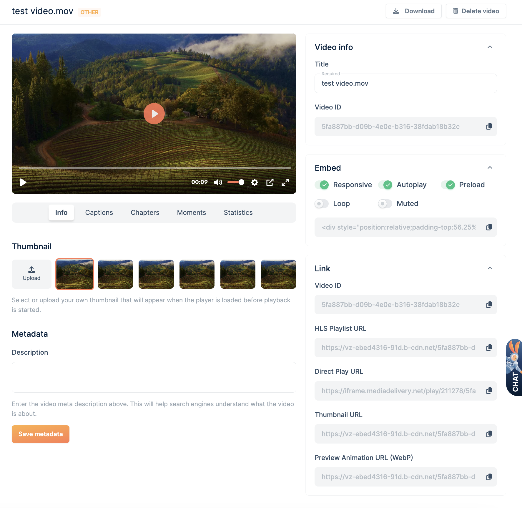Switch to the Captions tab
The height and width of the screenshot is (508, 522).
coord(99,213)
